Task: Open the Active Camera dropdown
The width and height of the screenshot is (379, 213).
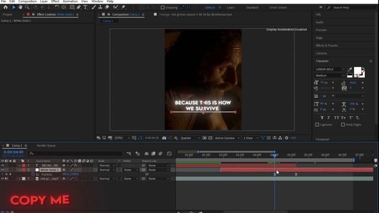Action: [227, 138]
